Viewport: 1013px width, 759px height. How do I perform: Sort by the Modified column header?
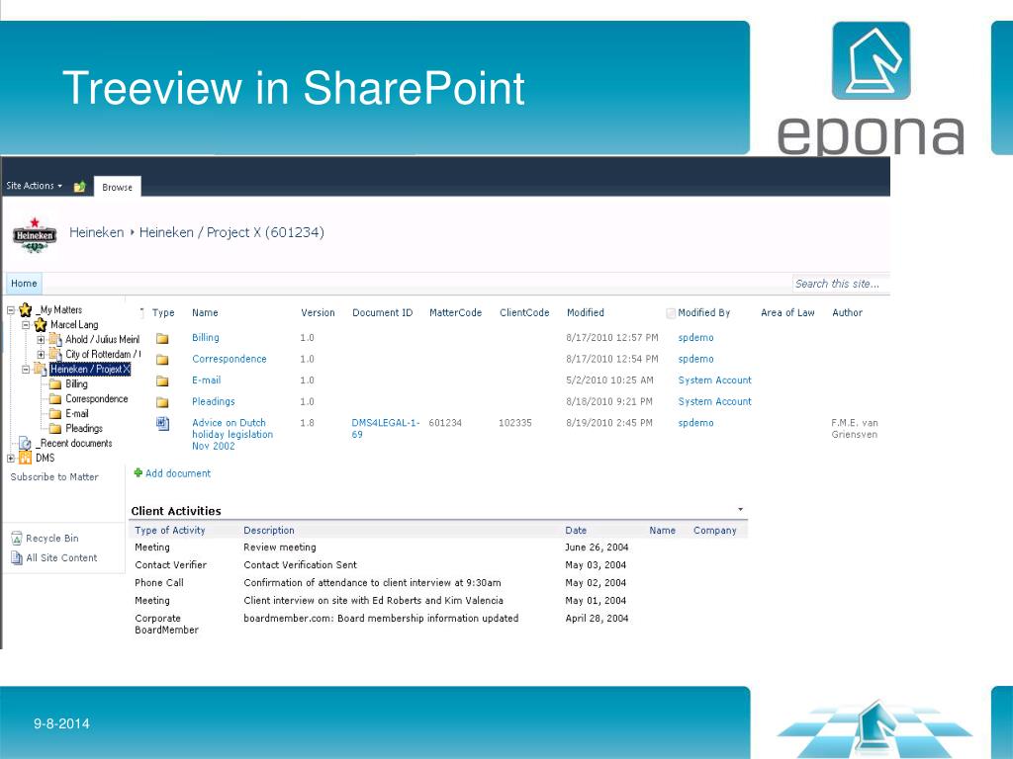click(x=586, y=313)
